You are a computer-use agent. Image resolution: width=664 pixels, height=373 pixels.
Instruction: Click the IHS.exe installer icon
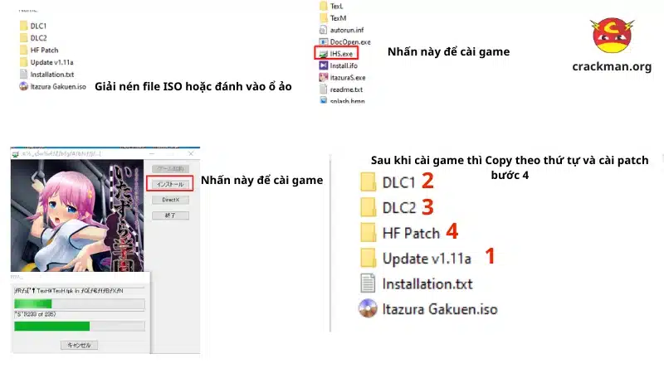click(x=324, y=54)
